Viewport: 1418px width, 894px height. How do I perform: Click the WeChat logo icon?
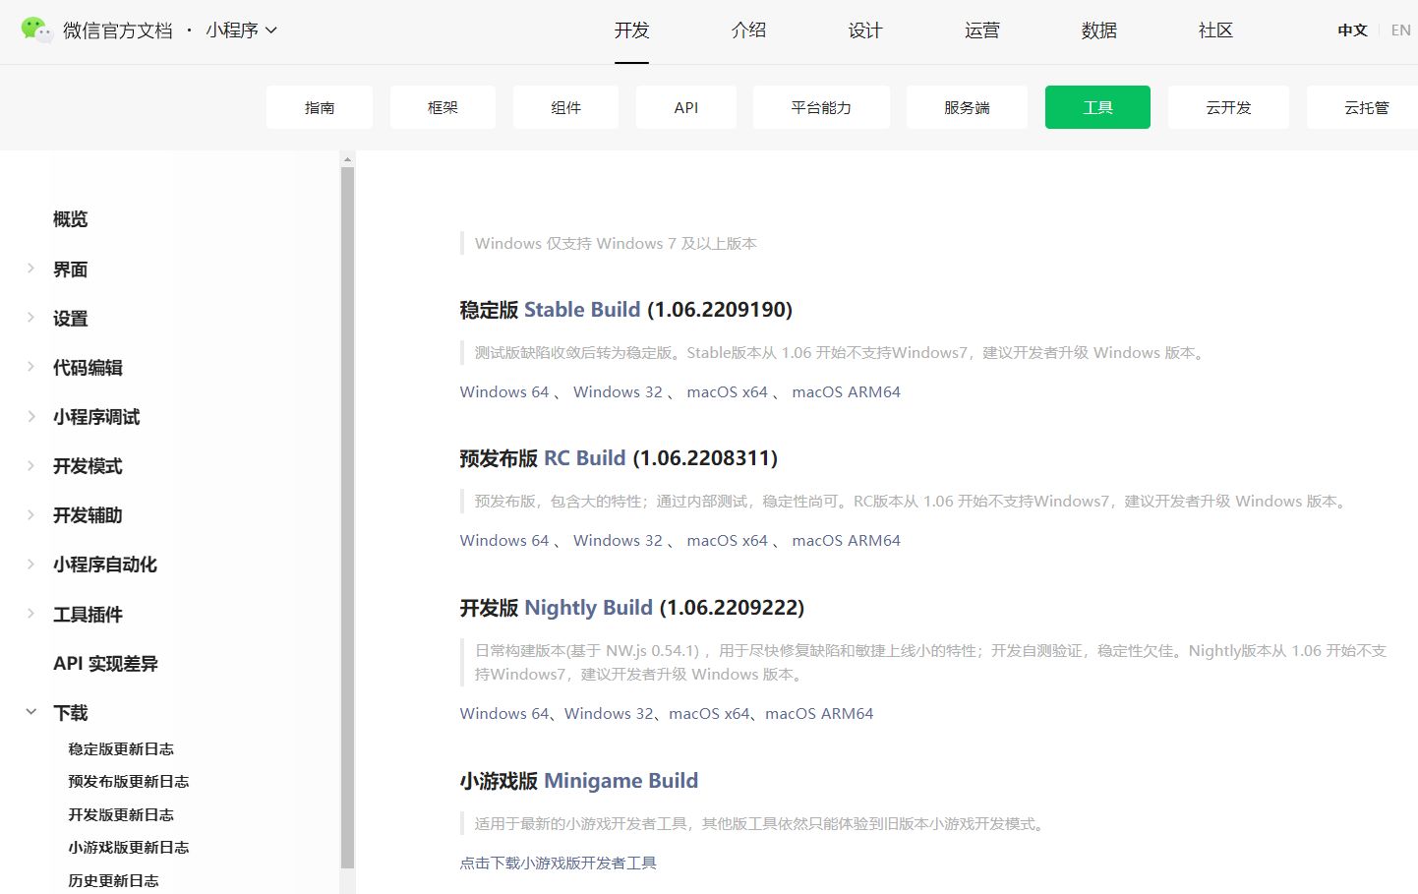pyautogui.click(x=37, y=30)
